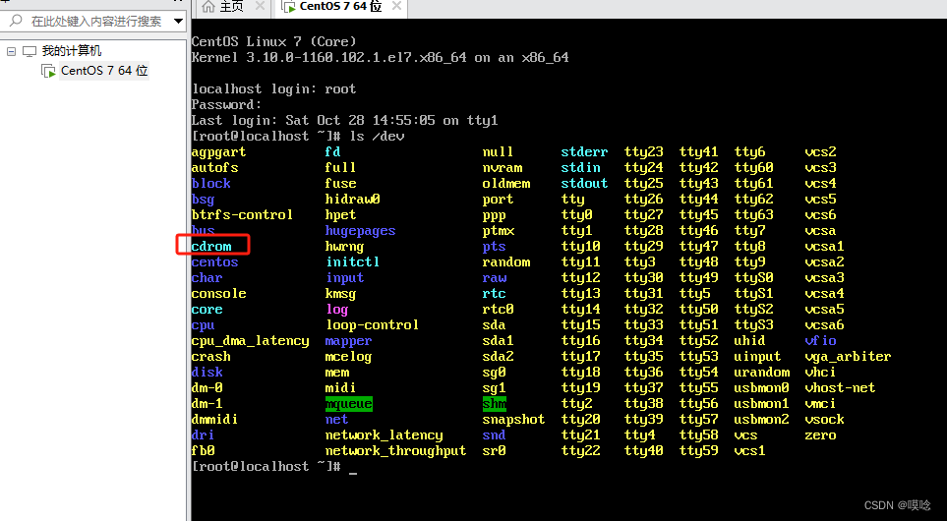Click the network_latency entry
947x521 pixels.
click(x=385, y=435)
